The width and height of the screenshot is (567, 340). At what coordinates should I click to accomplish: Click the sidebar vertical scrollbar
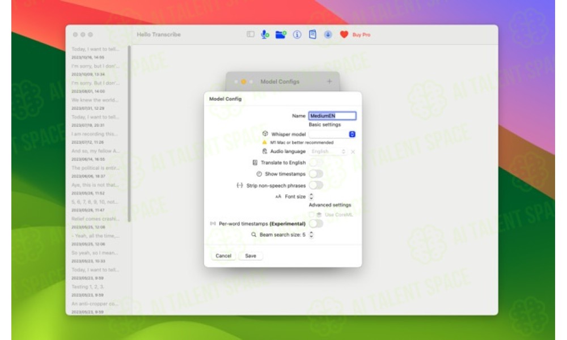pyautogui.click(x=129, y=134)
